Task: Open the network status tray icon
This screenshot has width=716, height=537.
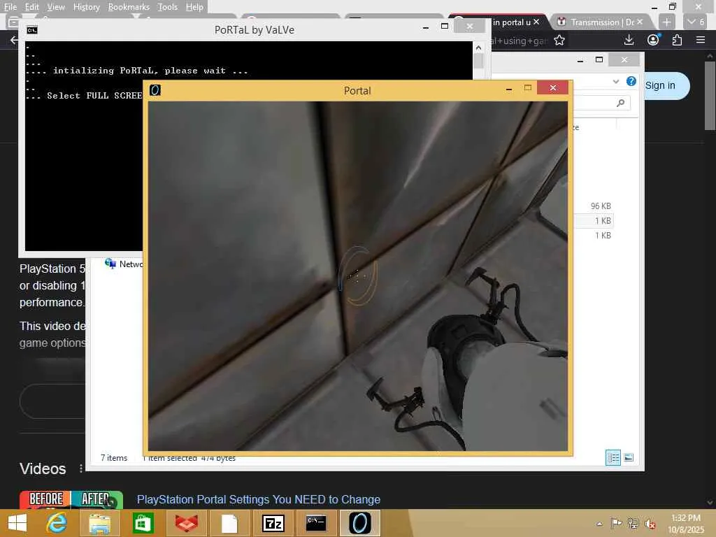Action: tap(633, 523)
